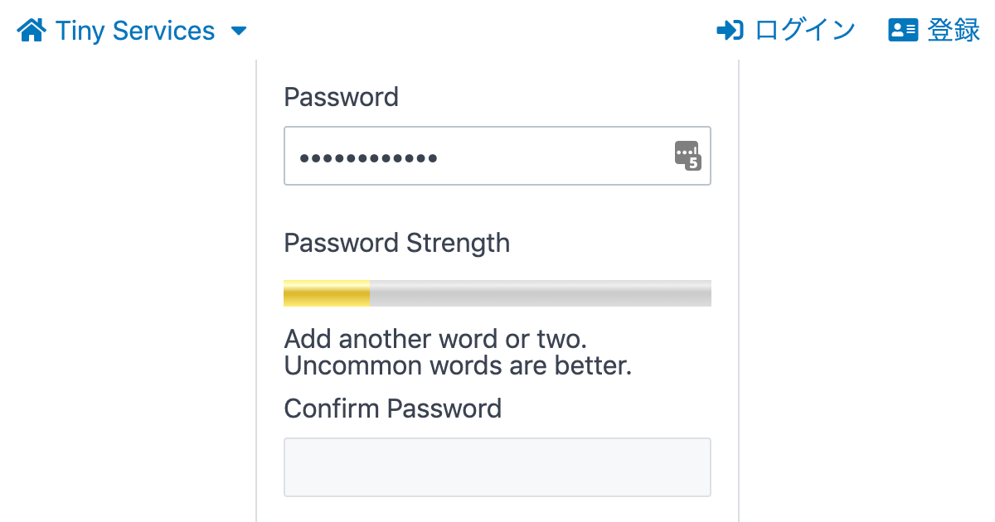Expand the caret next to Tiny Services
The image size is (995, 522).
[239, 31]
